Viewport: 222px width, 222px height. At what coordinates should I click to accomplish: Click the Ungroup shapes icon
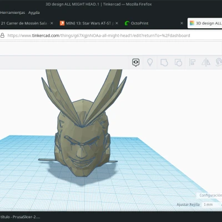[x=178, y=63]
